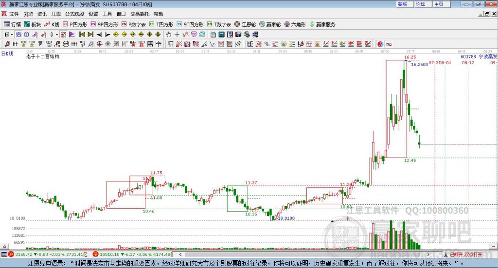Open the T数字表 time number table
The height and width of the screenshot is (268, 498).
coord(219,24)
